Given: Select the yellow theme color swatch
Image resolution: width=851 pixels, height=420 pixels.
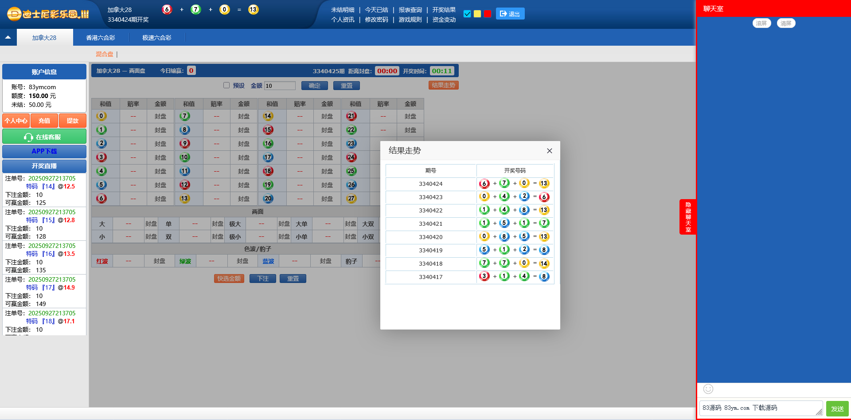Looking at the screenshot, I should [x=477, y=14].
